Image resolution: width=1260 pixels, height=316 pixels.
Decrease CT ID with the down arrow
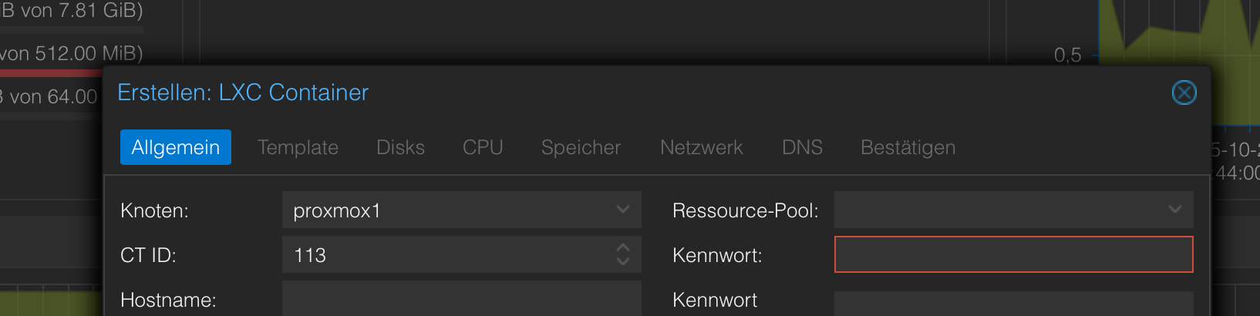point(623,261)
